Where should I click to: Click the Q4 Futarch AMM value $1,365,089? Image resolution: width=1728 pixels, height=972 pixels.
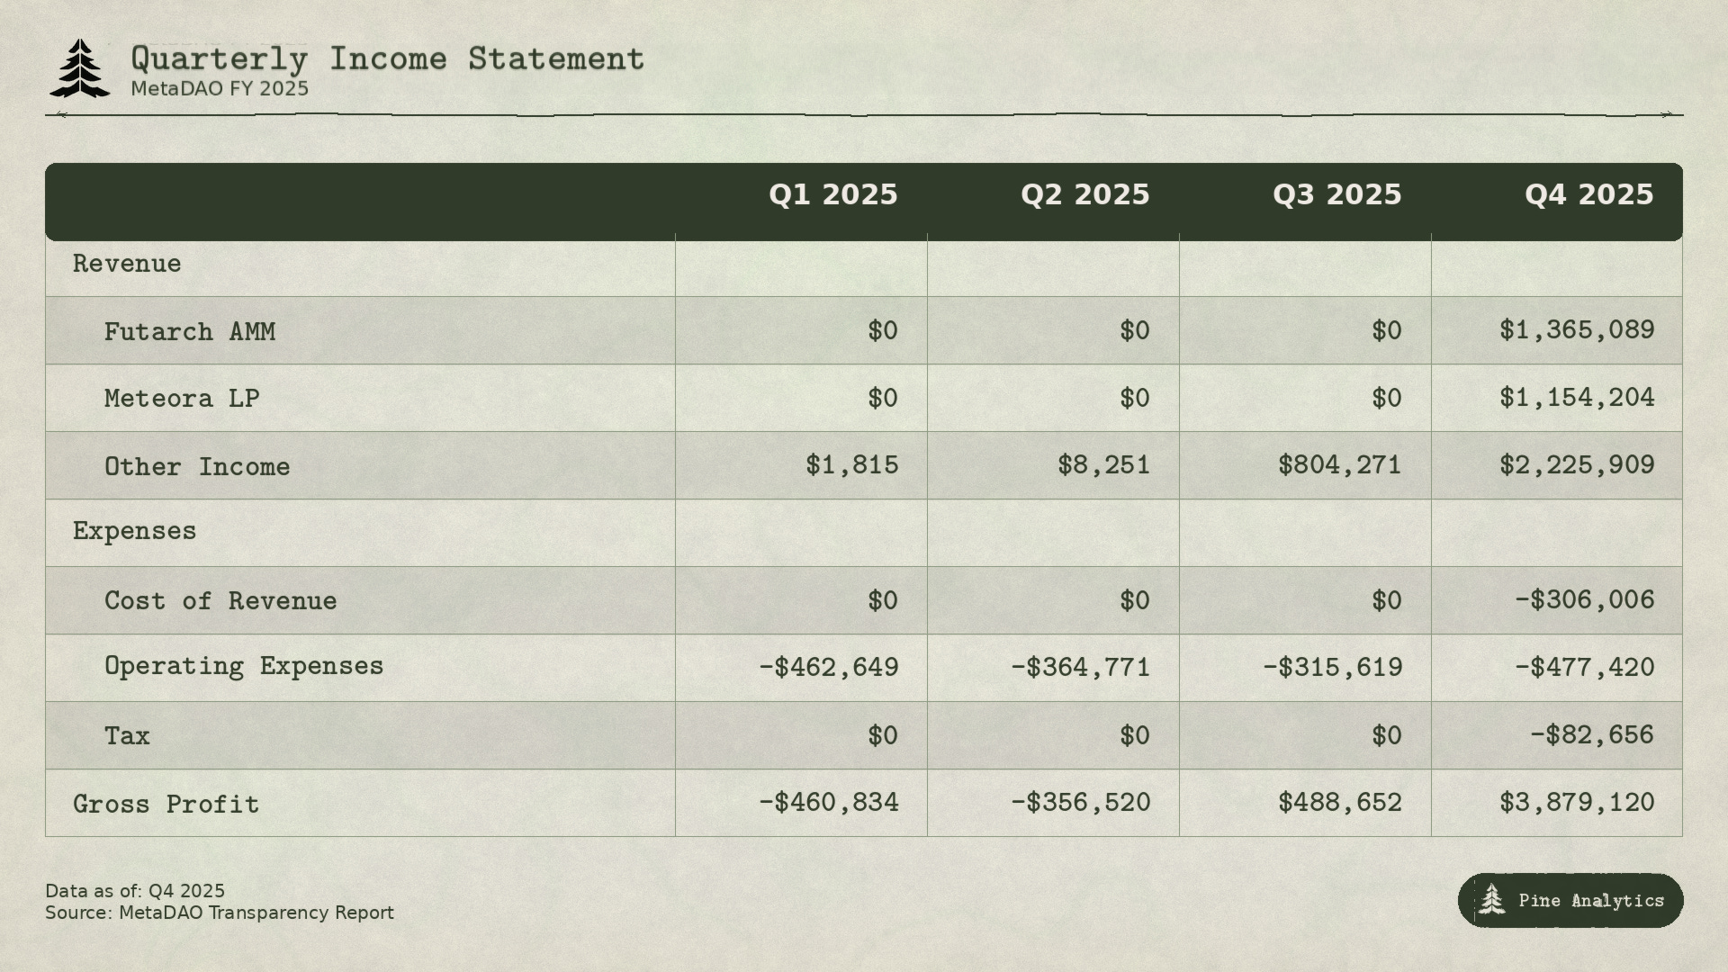1576,330
